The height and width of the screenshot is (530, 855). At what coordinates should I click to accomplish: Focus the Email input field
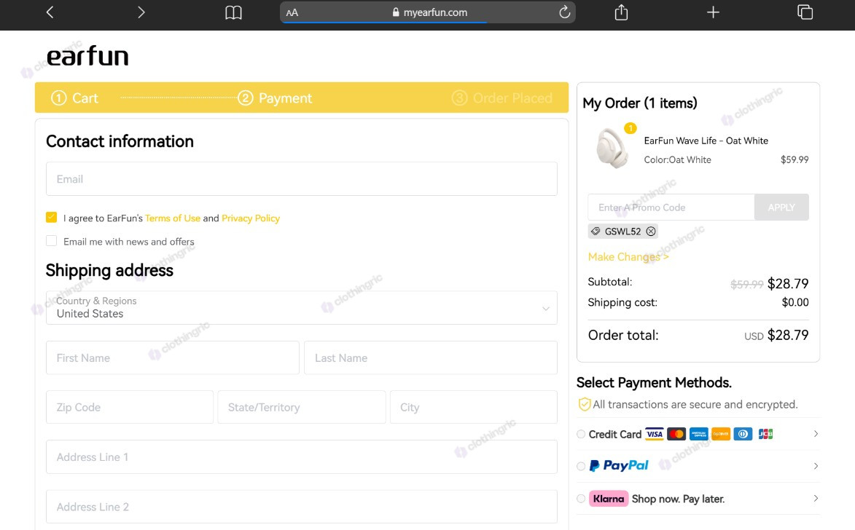coord(302,178)
